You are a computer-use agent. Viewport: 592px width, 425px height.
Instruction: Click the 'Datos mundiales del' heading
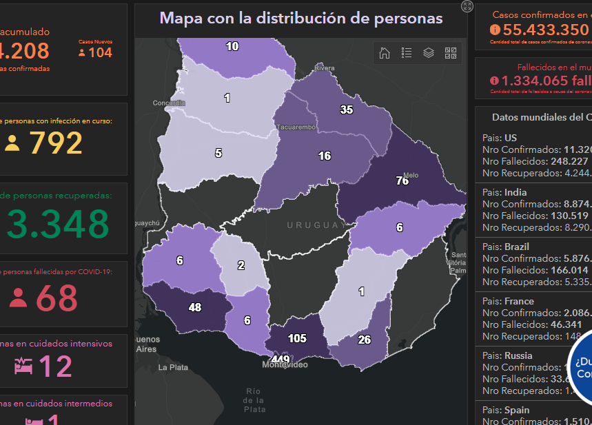point(542,117)
